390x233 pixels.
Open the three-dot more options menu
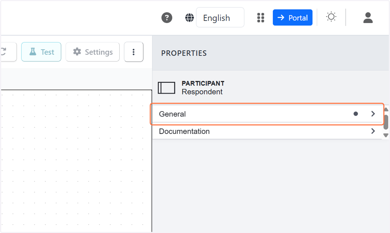tap(134, 52)
